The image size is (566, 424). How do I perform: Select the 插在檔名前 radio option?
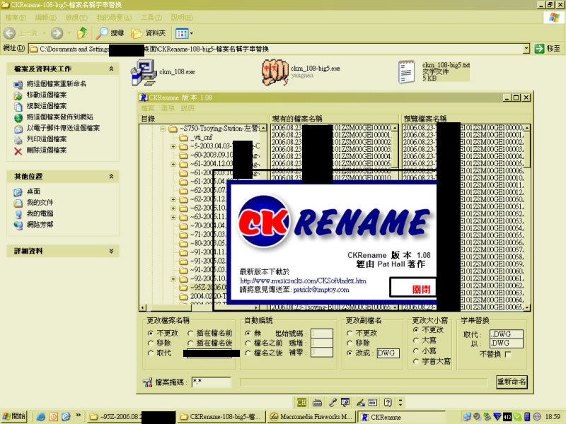click(190, 333)
